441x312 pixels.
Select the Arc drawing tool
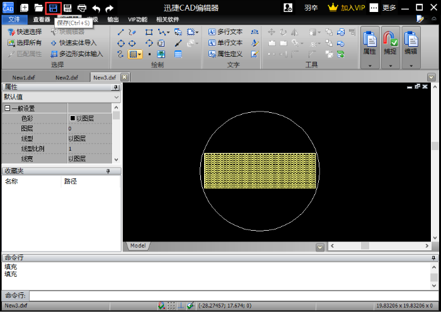tap(149, 43)
